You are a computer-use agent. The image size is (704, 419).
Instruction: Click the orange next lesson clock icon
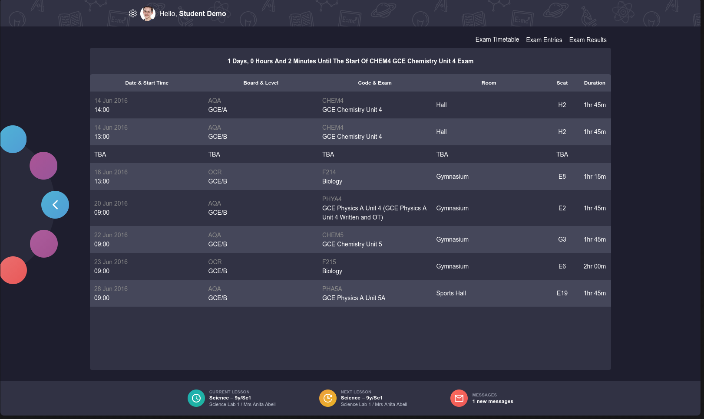[x=328, y=398]
